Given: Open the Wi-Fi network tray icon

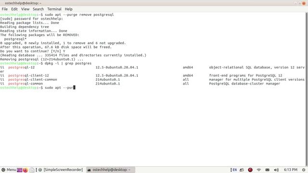Looking at the screenshot, I should (x=259, y=170).
